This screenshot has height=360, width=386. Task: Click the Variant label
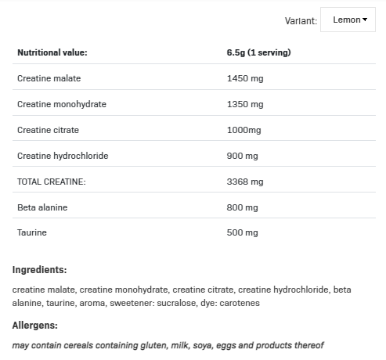click(301, 20)
